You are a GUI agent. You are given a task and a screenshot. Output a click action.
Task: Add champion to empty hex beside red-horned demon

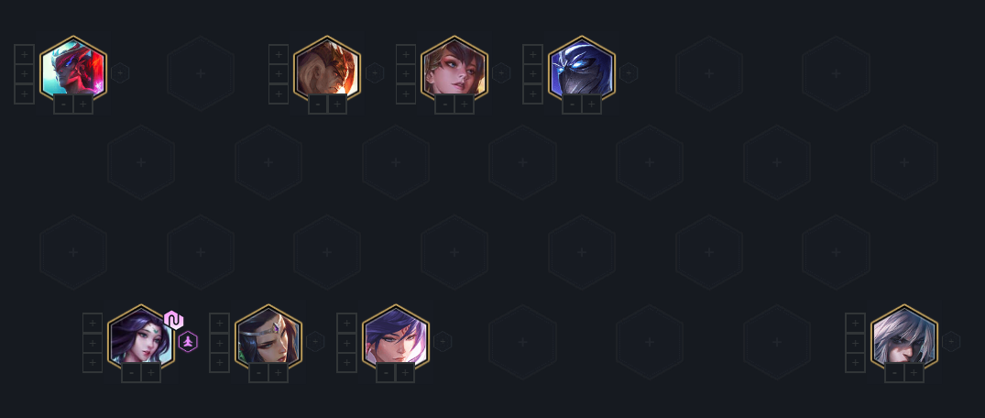[x=201, y=73]
